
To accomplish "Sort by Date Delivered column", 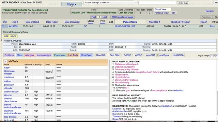I will (72, 22).
